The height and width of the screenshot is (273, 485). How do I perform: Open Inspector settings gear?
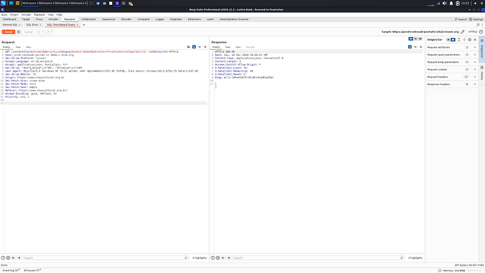[469, 39]
